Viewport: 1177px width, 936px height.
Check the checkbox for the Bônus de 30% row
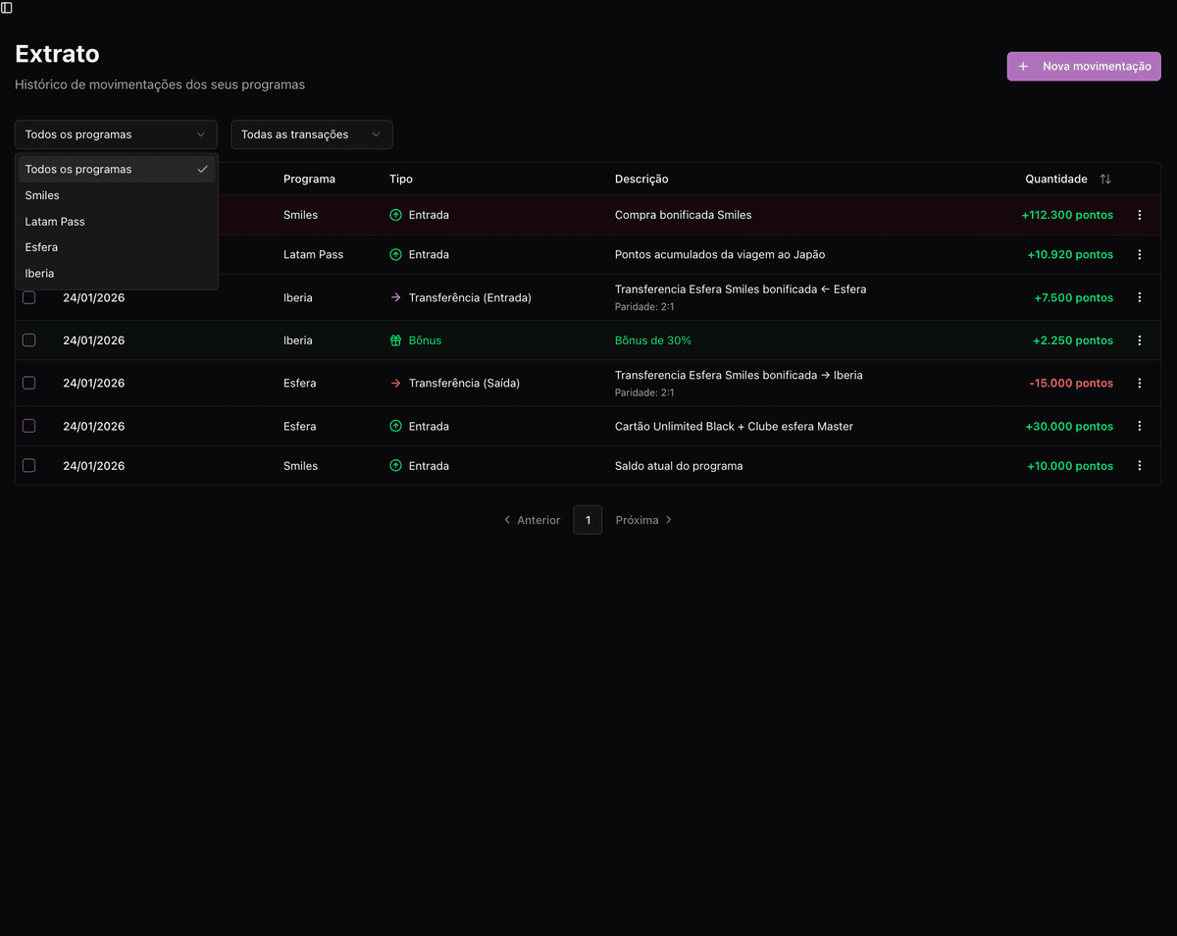coord(28,340)
